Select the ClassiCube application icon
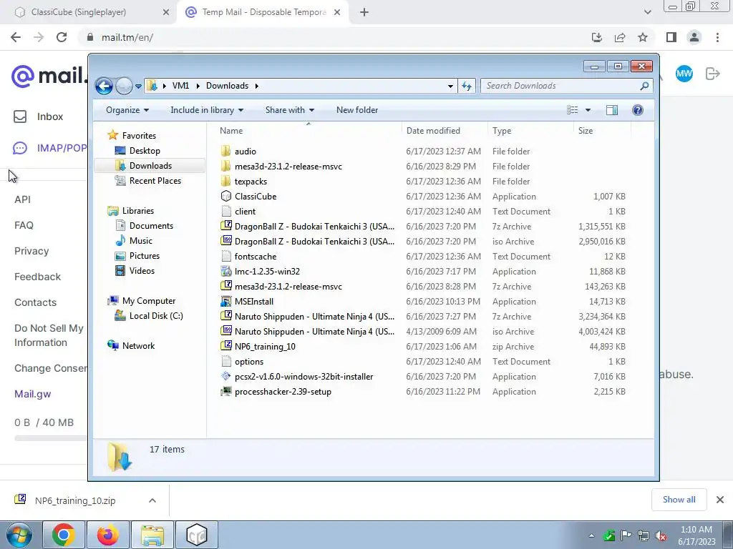733x549 pixels. click(x=225, y=196)
